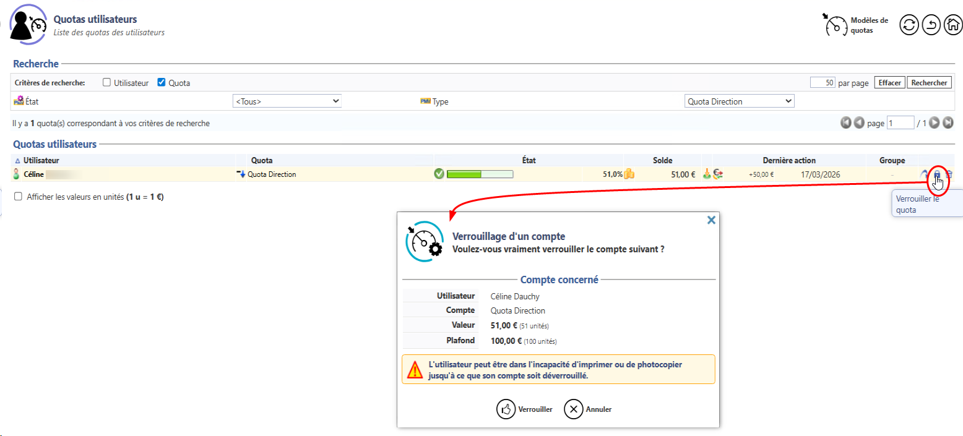Enable the Utilisateur search criterion checkbox

pyautogui.click(x=106, y=82)
